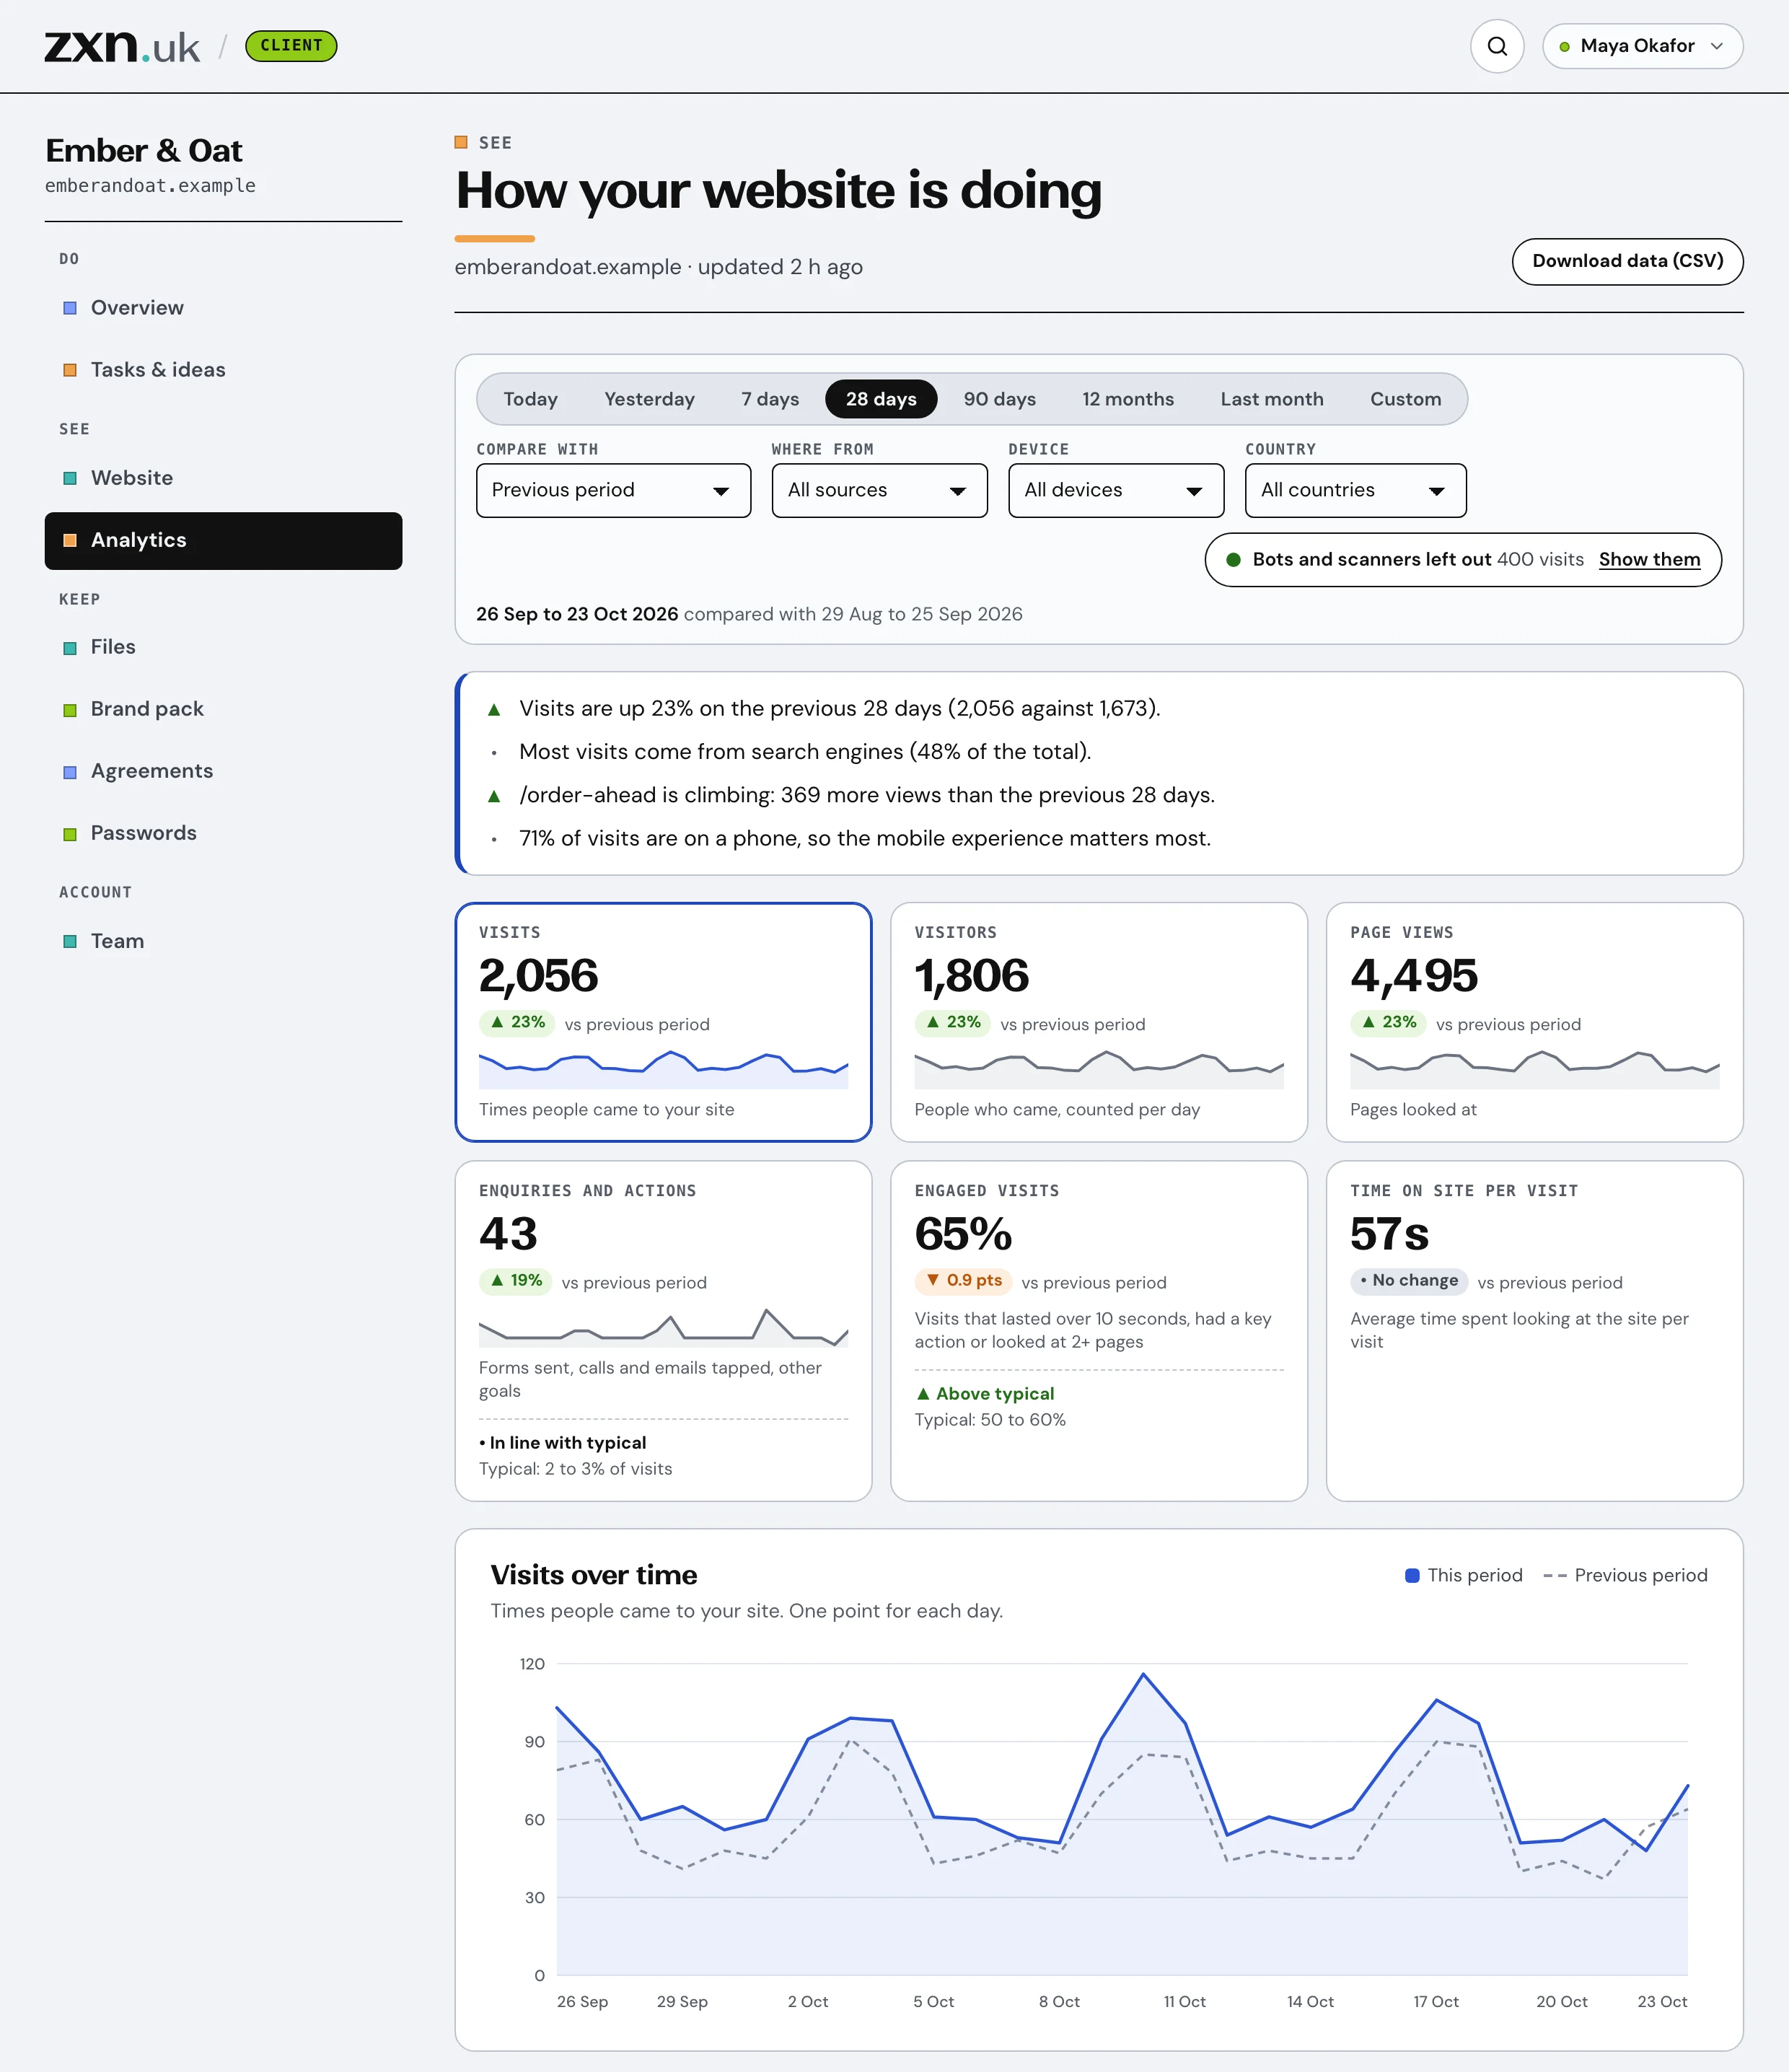Select the Page views metric card
1789x2072 pixels.
click(x=1534, y=1022)
